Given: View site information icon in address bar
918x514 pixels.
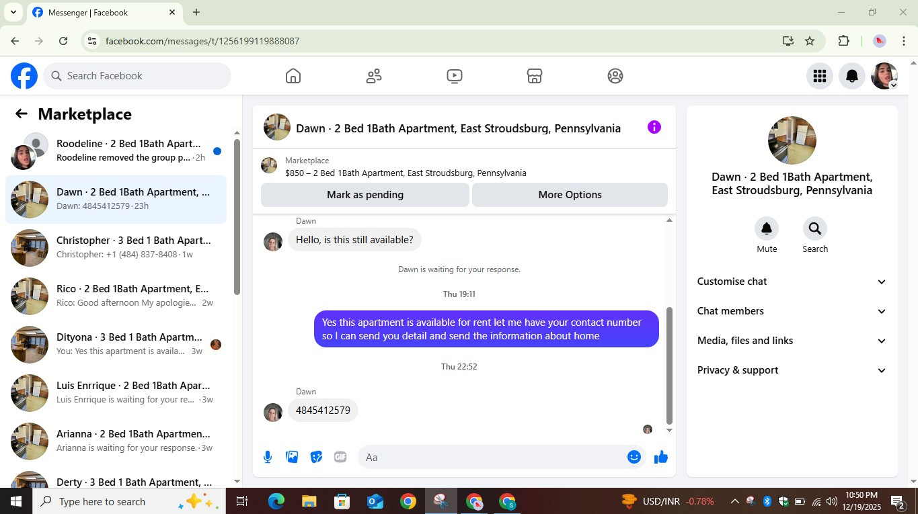Looking at the screenshot, I should [92, 41].
